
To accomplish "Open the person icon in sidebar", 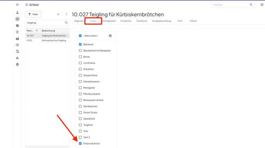I will 17,12.
